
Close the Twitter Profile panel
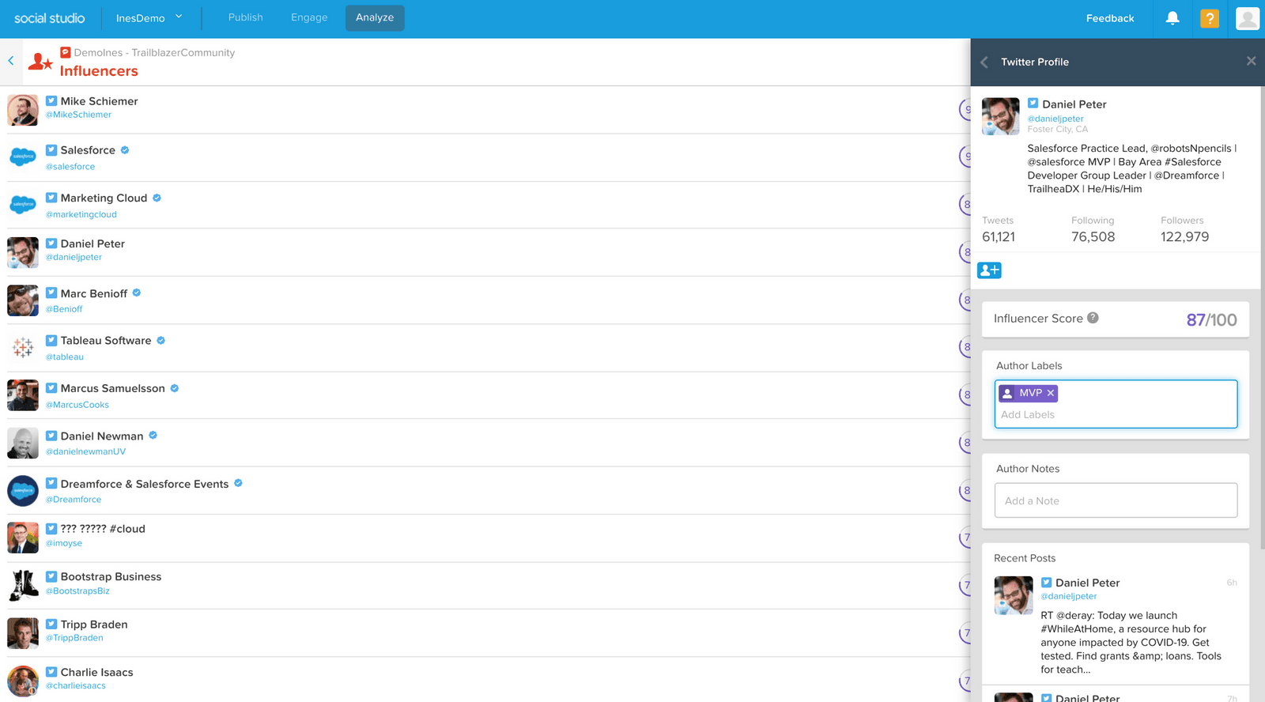click(1251, 61)
